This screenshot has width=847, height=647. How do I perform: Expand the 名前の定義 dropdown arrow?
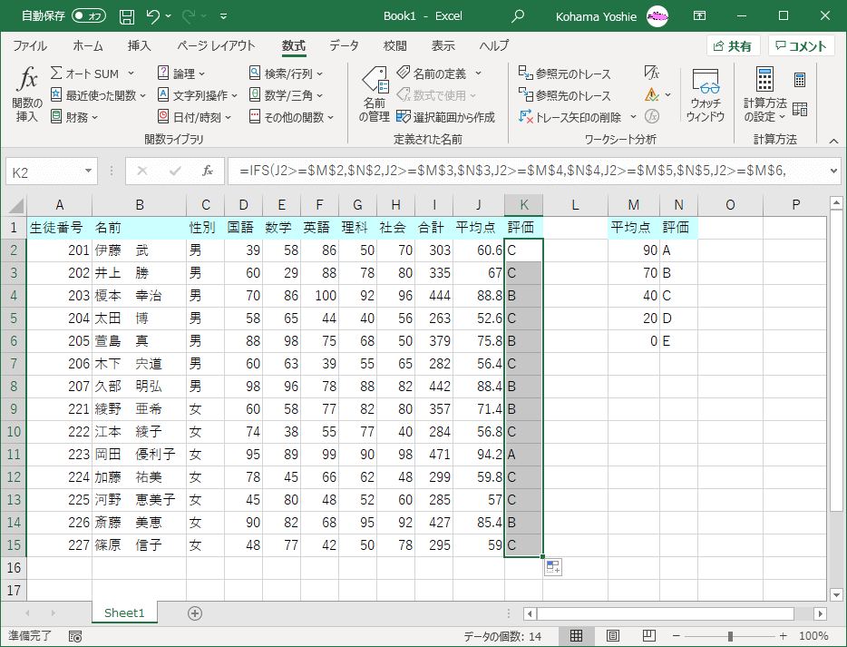pos(479,74)
